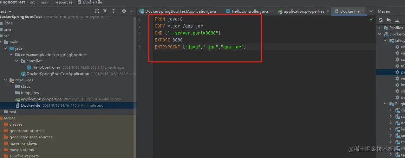Close the DockerFile editor tab
The image size is (405, 158).
pyautogui.click(x=363, y=11)
